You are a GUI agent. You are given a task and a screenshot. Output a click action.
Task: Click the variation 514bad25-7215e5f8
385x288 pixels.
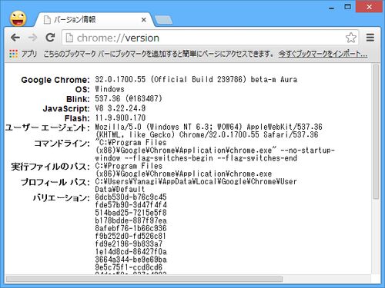[x=131, y=213]
